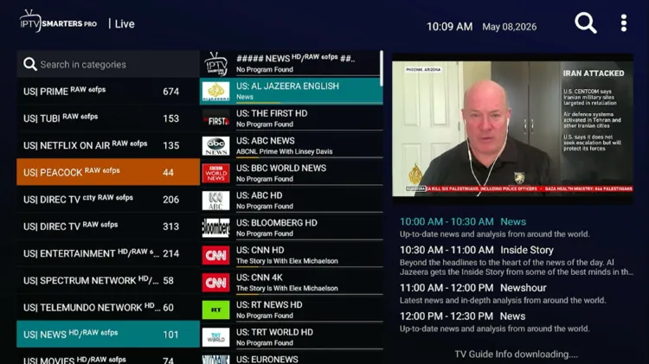Select the Al Jazeera channel logo

[215, 92]
